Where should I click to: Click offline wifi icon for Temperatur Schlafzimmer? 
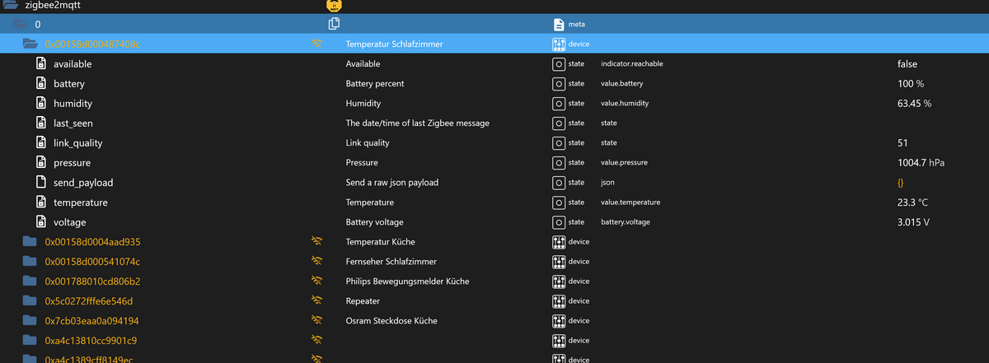(316, 44)
